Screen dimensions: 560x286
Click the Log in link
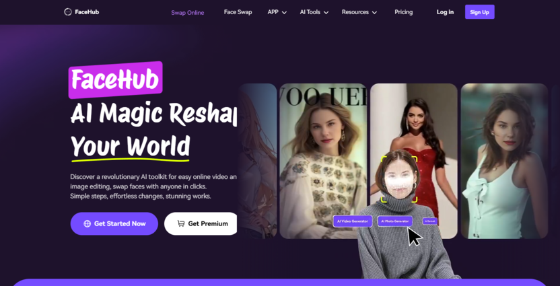coord(445,12)
